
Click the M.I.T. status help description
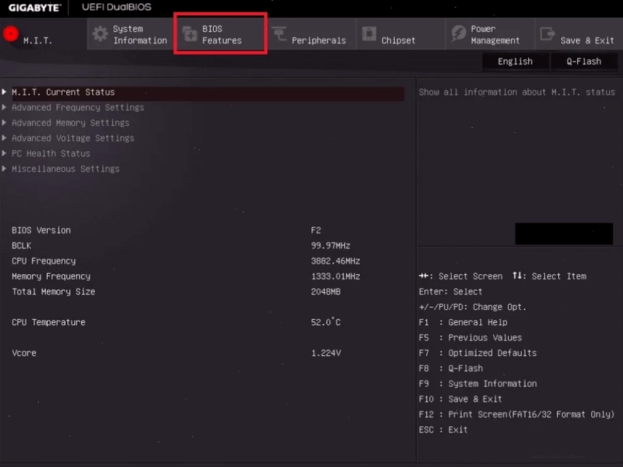pos(517,92)
